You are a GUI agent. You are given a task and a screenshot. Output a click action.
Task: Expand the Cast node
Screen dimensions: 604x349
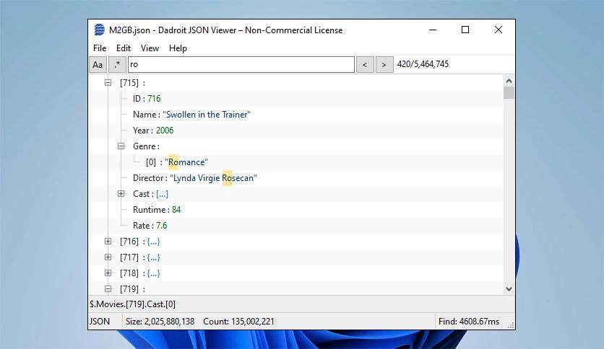[121, 194]
